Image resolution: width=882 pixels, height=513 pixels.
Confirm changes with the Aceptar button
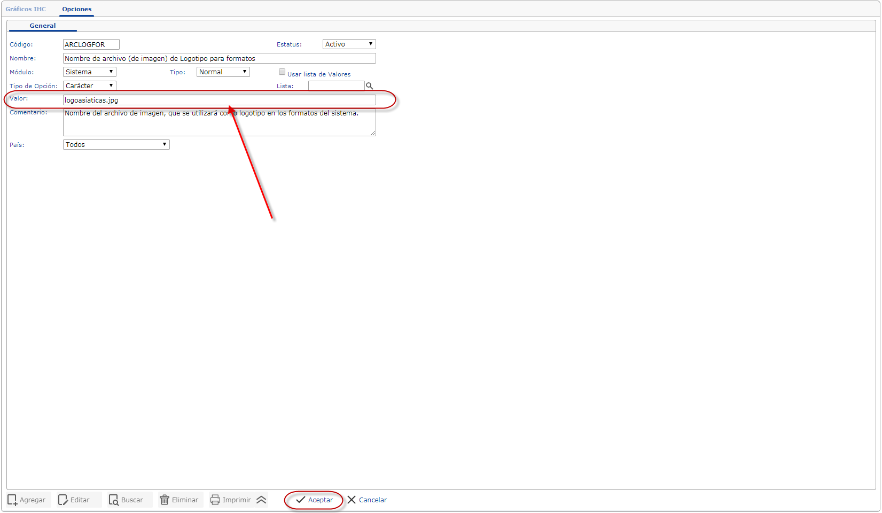click(x=314, y=500)
